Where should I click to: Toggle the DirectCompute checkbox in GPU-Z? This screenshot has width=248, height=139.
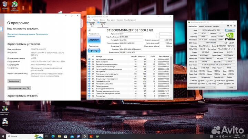coord(215,81)
